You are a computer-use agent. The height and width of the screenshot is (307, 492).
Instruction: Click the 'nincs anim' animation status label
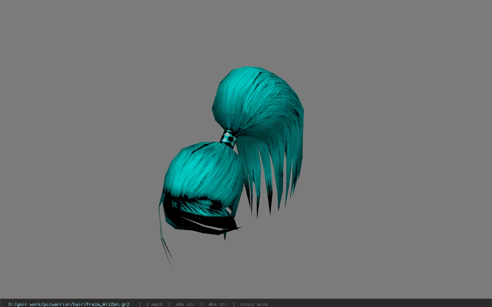(254, 304)
